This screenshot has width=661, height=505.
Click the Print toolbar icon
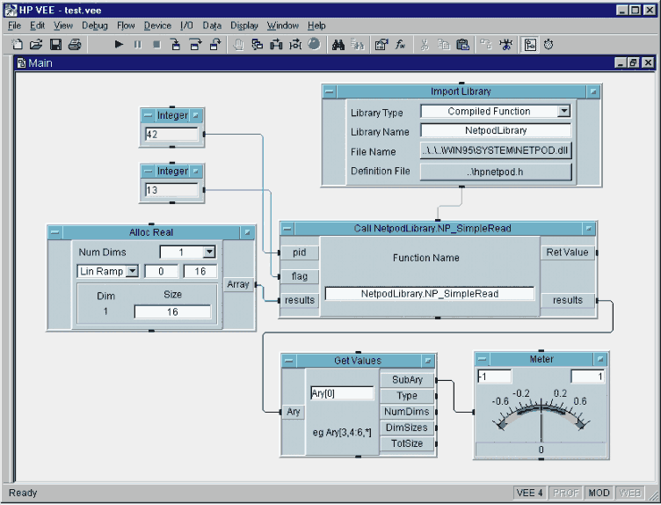pyautogui.click(x=75, y=44)
